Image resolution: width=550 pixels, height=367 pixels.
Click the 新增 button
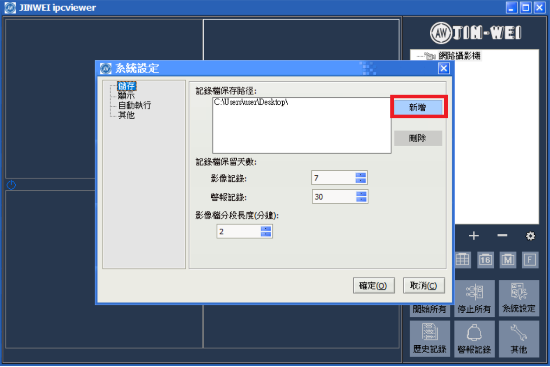click(418, 107)
